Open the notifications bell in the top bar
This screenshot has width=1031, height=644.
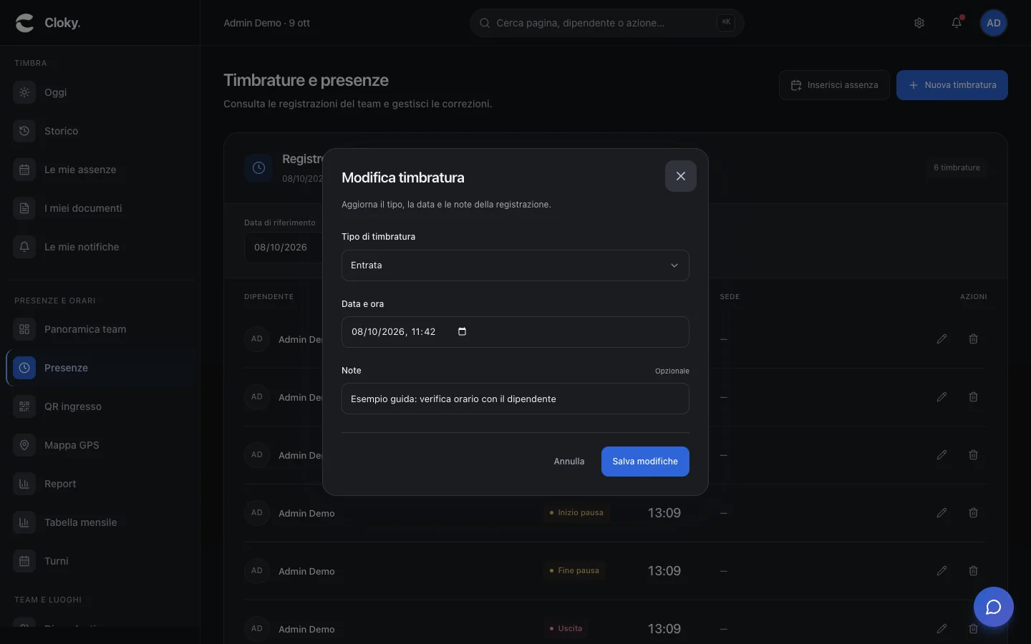[x=957, y=23]
